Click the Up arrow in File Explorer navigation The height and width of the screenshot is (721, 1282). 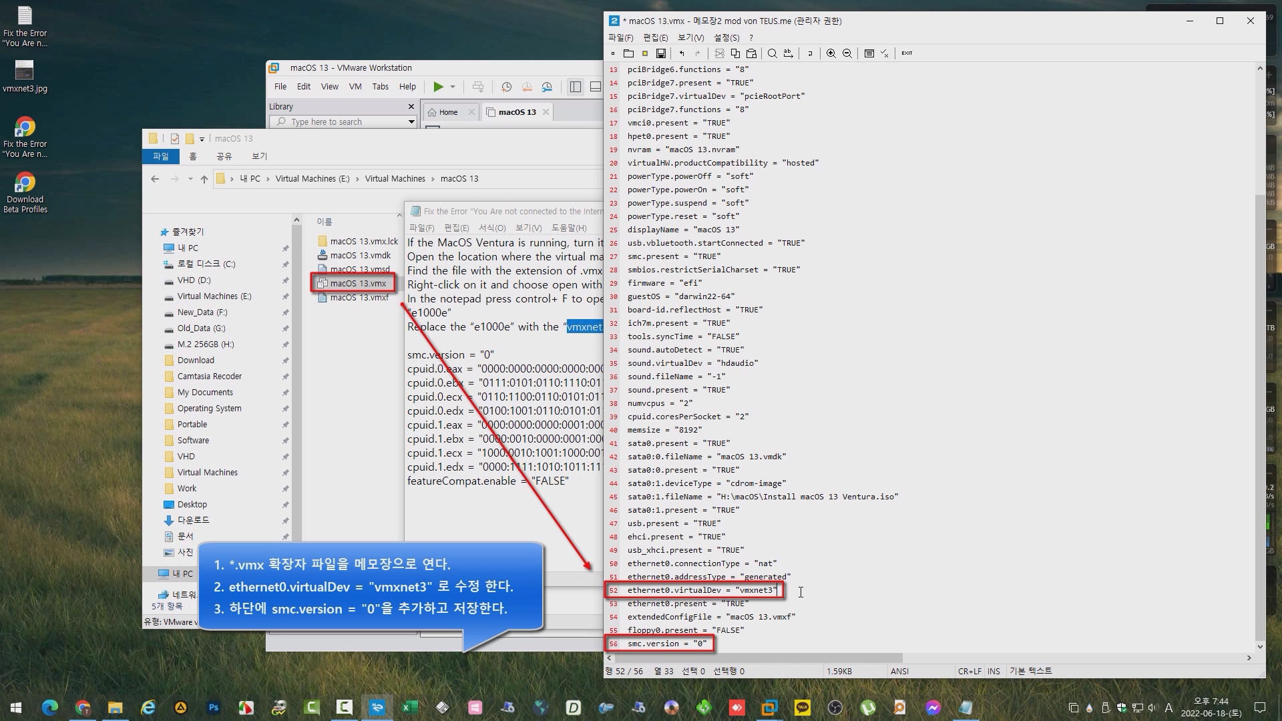(204, 179)
